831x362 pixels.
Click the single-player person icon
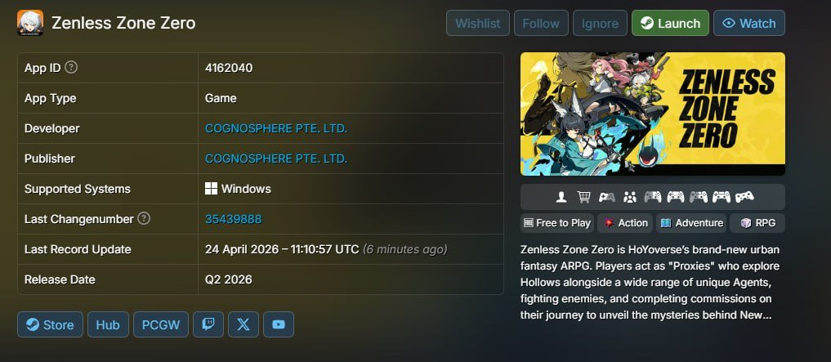(561, 197)
